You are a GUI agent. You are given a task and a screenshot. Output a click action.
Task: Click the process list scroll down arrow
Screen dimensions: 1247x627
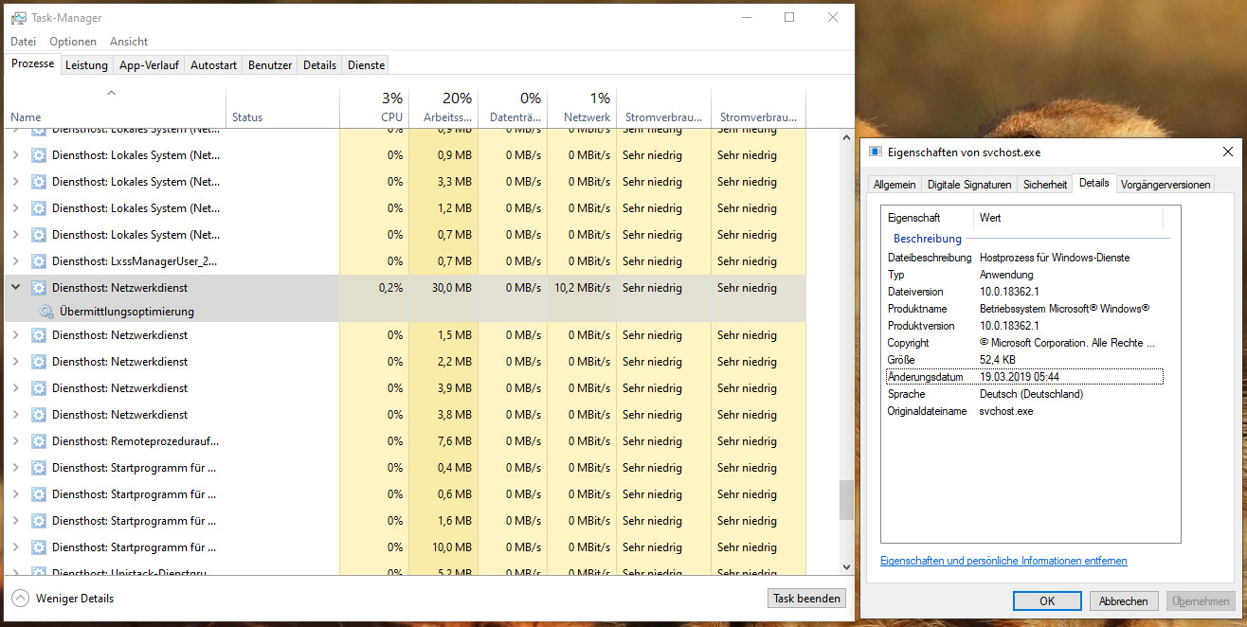(x=846, y=566)
